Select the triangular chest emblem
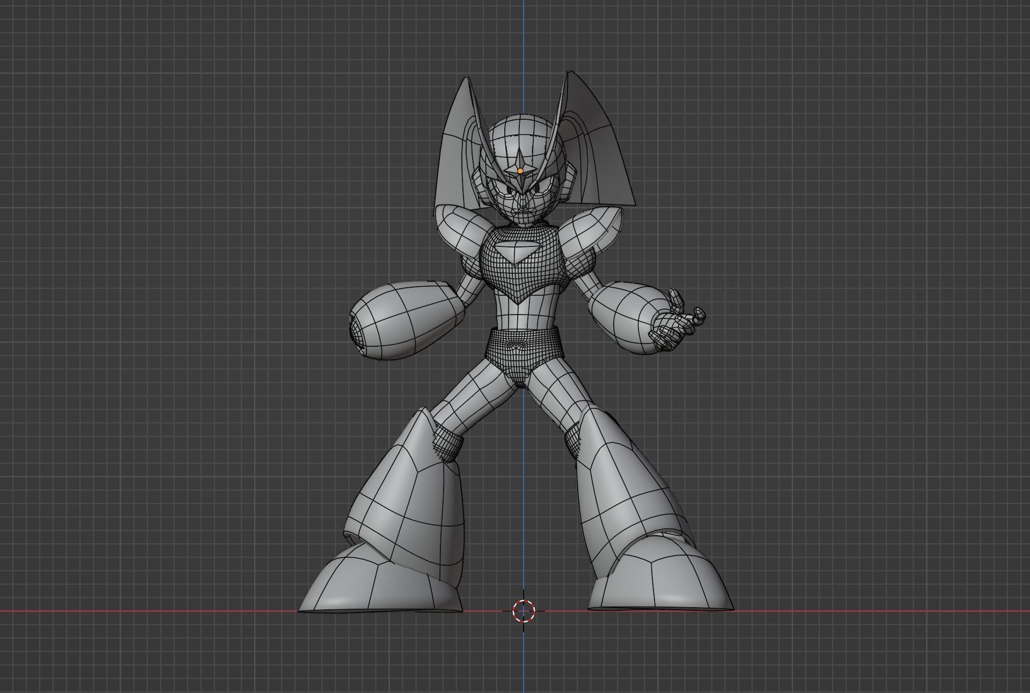Screen dimensions: 1030x693 [517, 251]
